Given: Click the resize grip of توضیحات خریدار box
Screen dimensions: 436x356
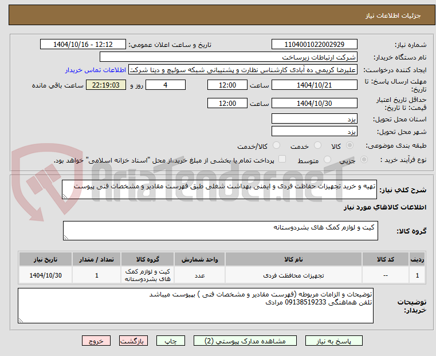Looking at the screenshot, I should tap(21, 320).
